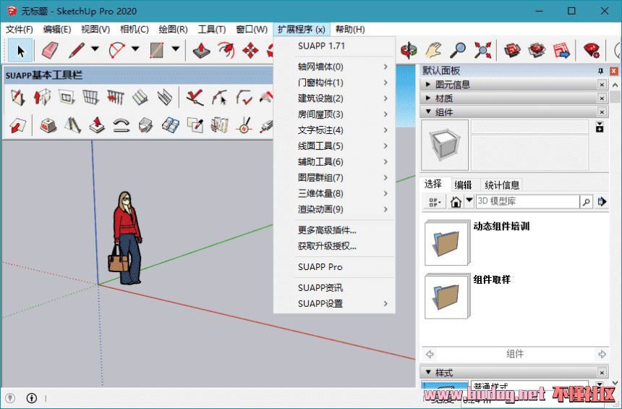Select the Offset tool

pyautogui.click(x=226, y=50)
